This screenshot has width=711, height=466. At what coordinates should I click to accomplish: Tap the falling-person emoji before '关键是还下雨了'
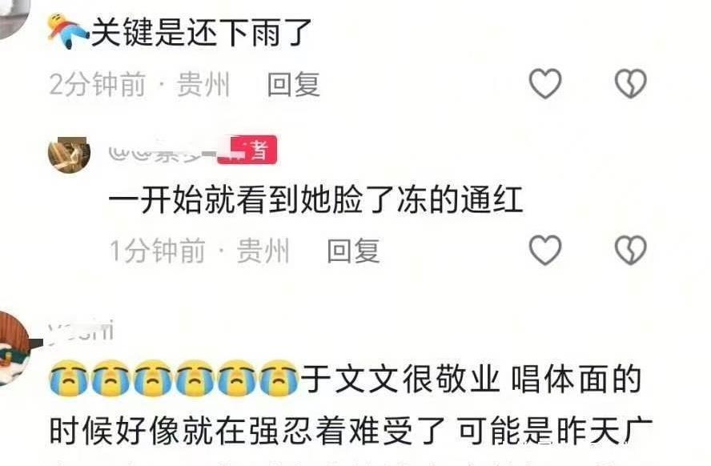68,30
